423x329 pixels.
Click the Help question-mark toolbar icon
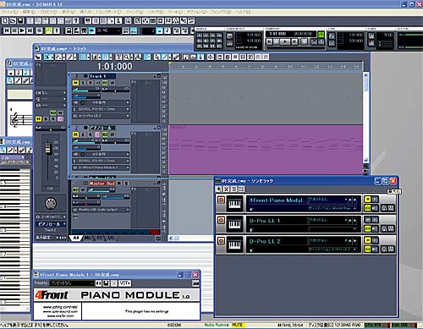(76, 21)
